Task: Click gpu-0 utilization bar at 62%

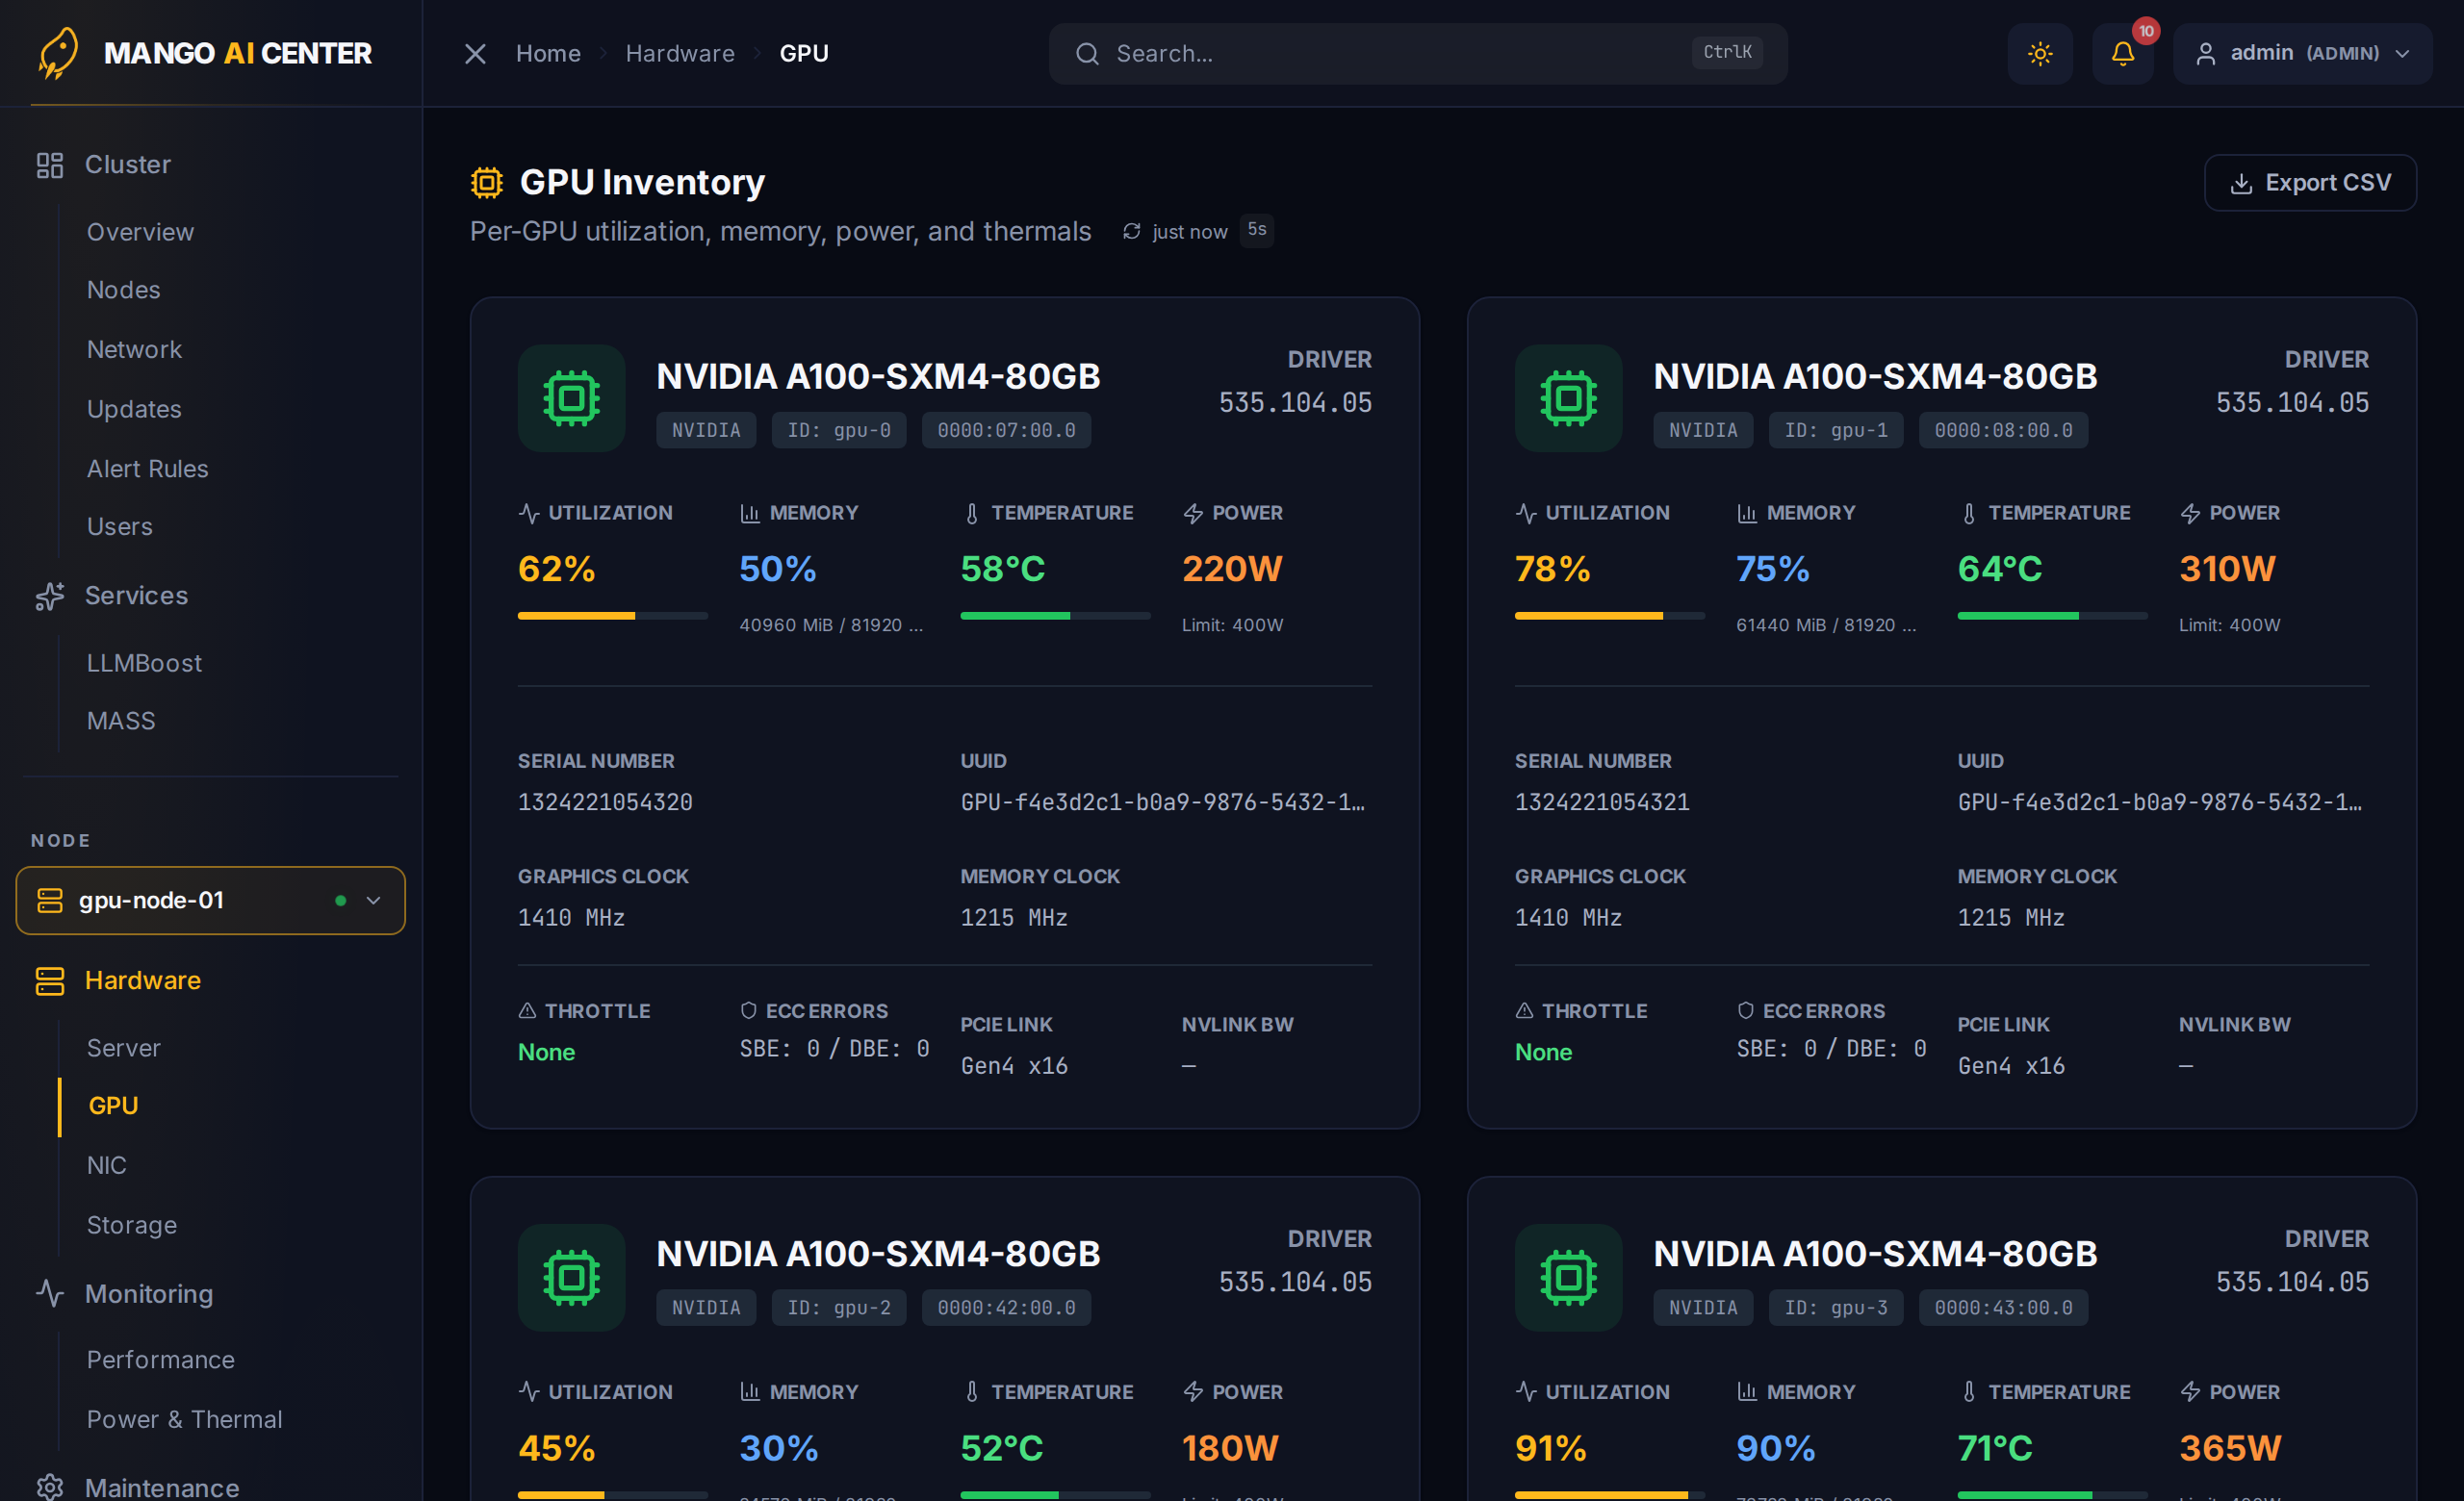Action: point(612,616)
